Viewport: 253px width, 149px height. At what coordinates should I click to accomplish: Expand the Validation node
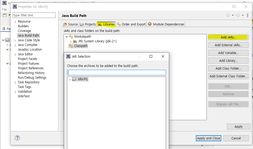pos(15,92)
